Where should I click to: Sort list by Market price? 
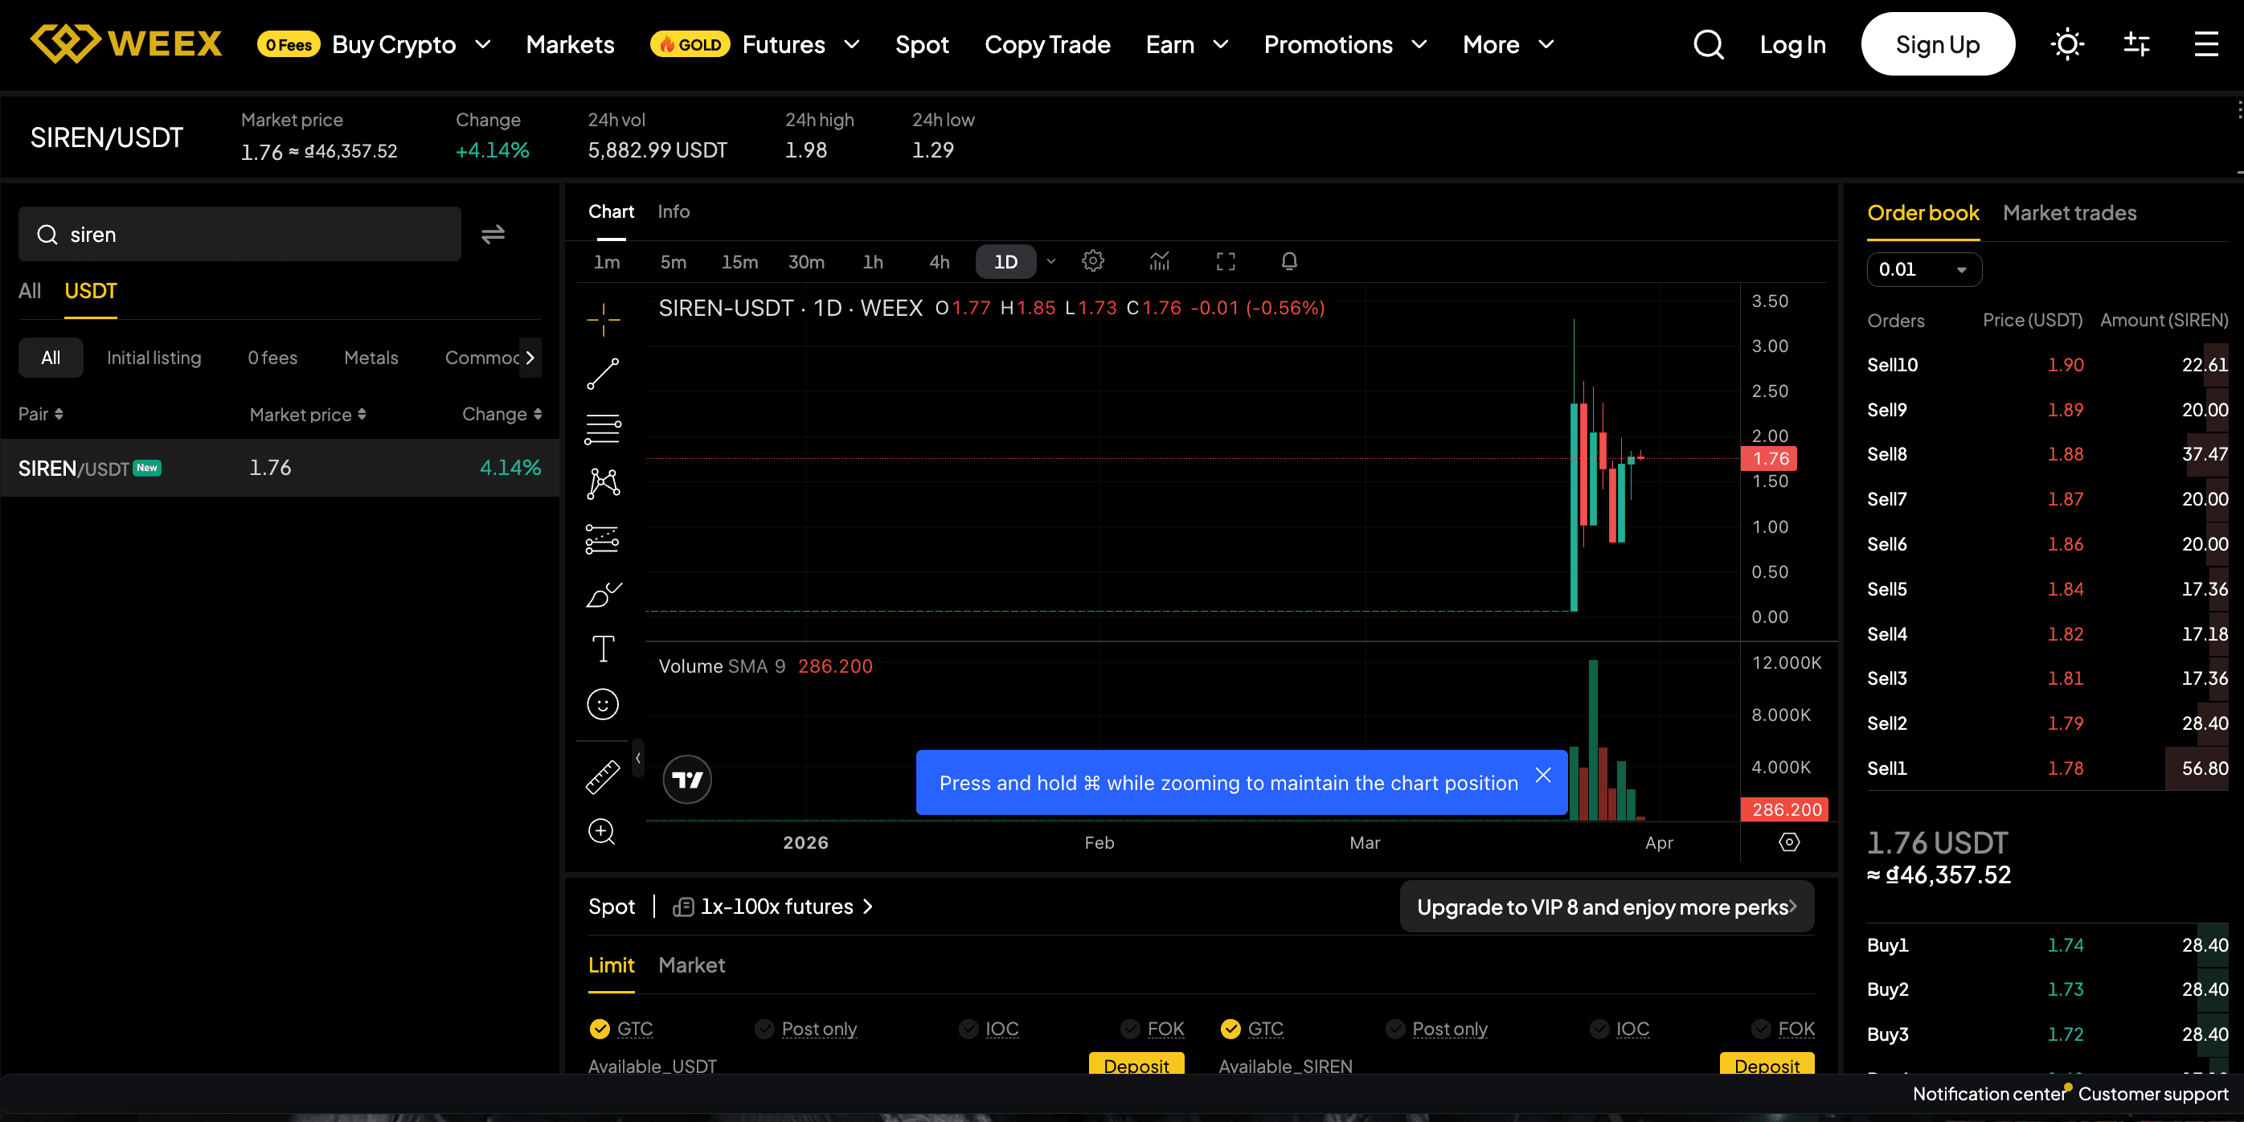pyautogui.click(x=308, y=415)
